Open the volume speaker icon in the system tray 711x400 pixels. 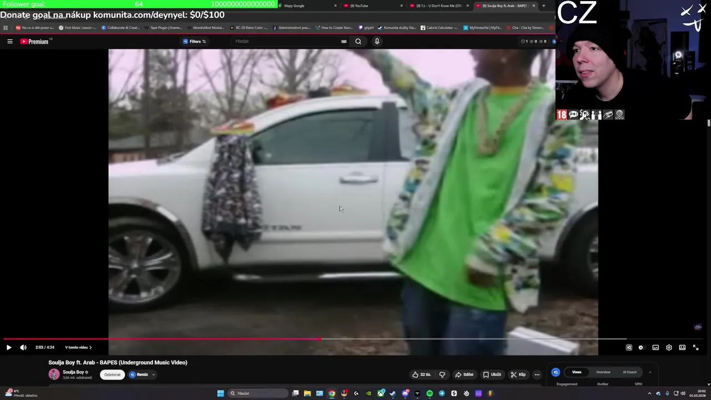(x=683, y=393)
